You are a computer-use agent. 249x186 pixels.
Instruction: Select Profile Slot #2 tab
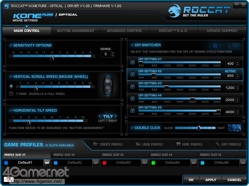click(76, 155)
